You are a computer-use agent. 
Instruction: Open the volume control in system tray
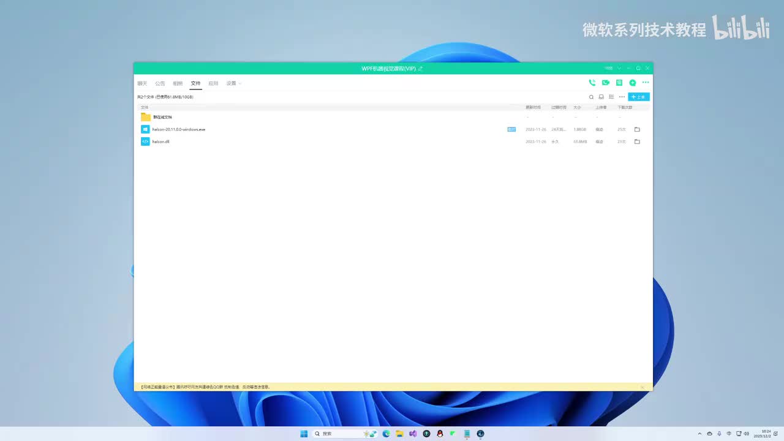(x=747, y=434)
